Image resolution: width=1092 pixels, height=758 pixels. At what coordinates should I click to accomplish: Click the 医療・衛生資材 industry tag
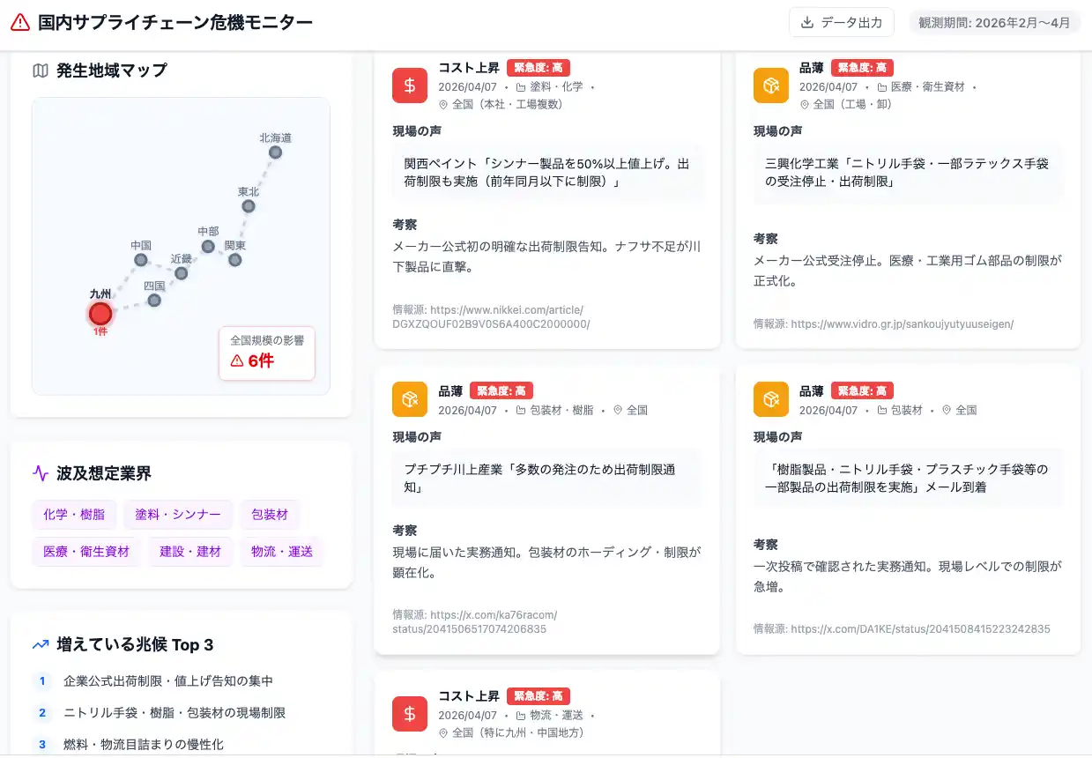[x=86, y=552]
